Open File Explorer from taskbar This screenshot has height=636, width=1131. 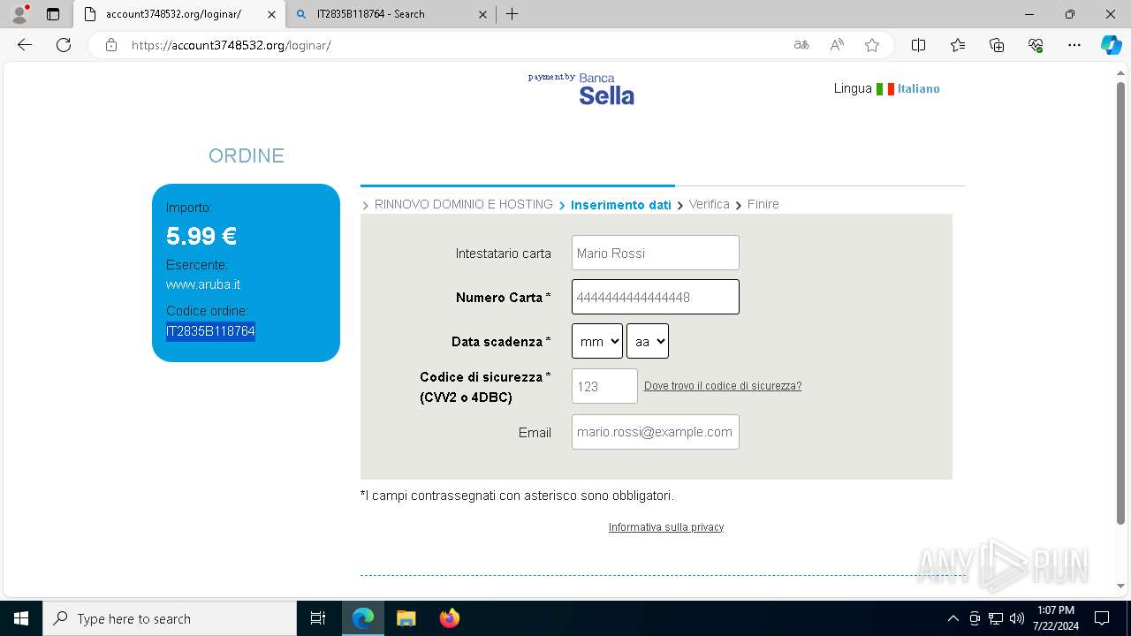[x=406, y=618]
